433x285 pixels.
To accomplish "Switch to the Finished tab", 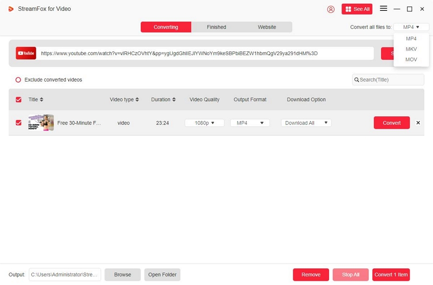I will (216, 27).
